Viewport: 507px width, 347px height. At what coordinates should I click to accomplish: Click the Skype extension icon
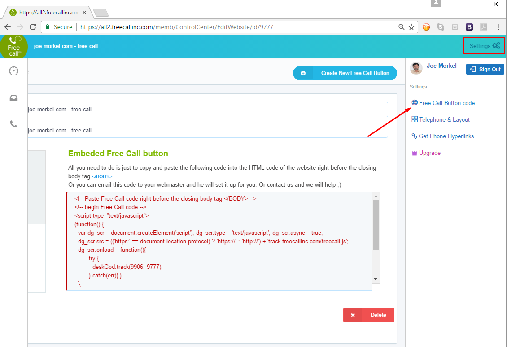click(441, 27)
